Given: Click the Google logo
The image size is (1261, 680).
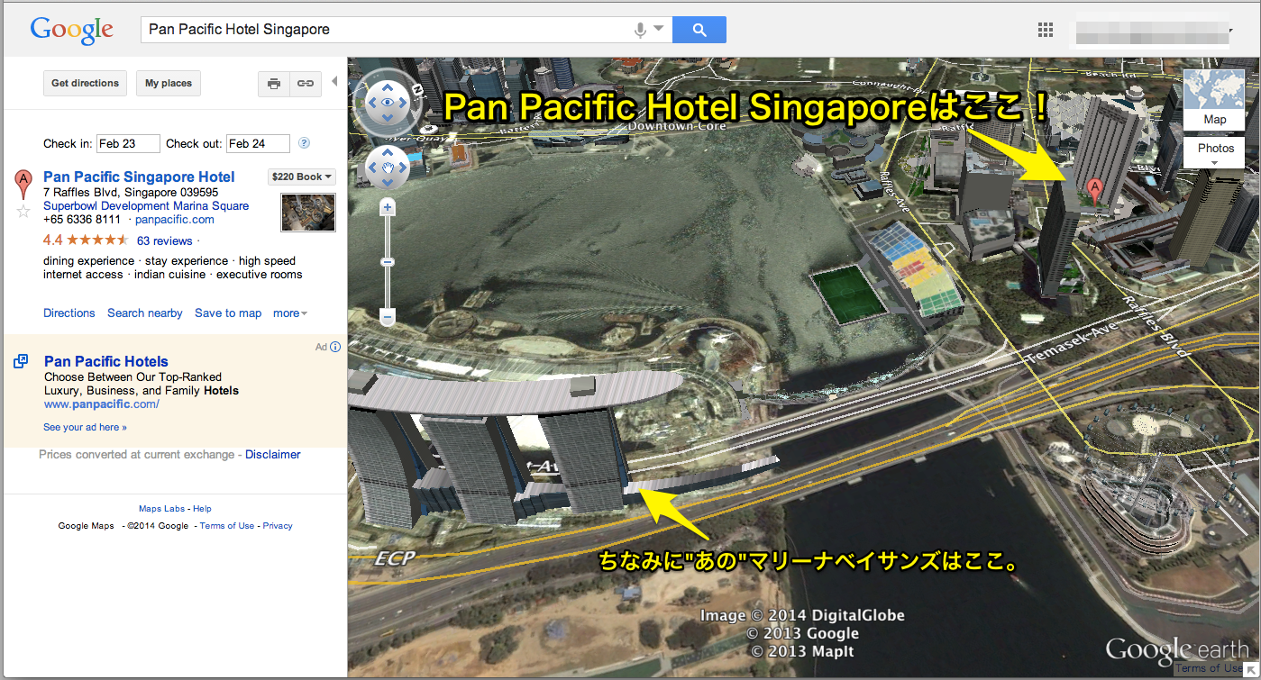Looking at the screenshot, I should (72, 30).
